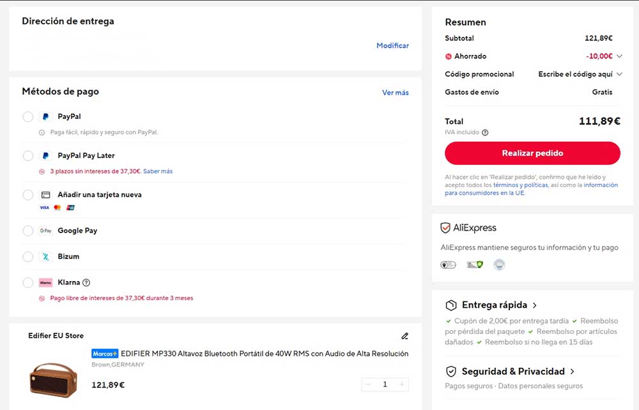Click the Bizum logo icon
The width and height of the screenshot is (639, 410).
pos(45,257)
